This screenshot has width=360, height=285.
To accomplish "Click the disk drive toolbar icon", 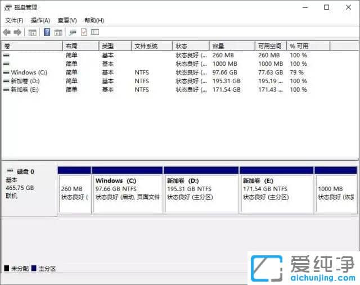I will click(73, 33).
